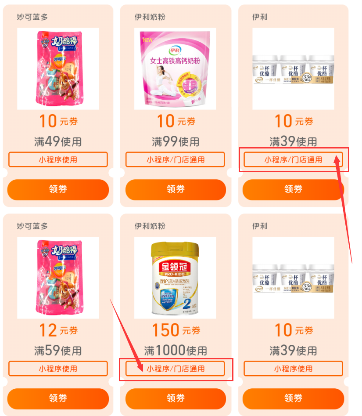The height and width of the screenshot is (416, 362).
Task: Claim the 妙可蓝多 10元券 (满49) coupon
Action: pyautogui.click(x=58, y=189)
